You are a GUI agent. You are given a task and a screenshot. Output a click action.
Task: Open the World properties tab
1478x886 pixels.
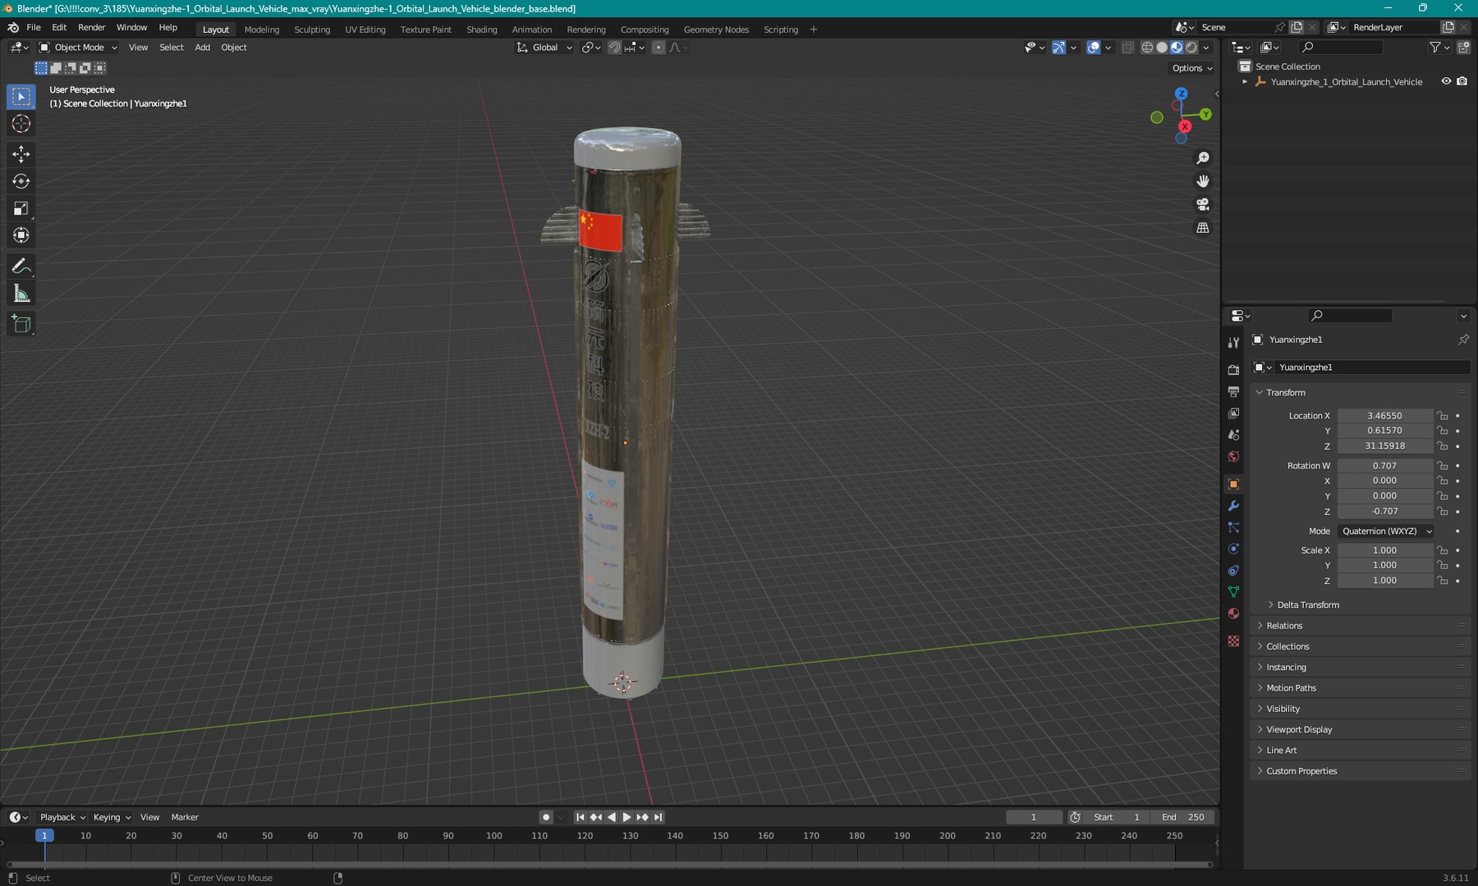click(x=1233, y=457)
